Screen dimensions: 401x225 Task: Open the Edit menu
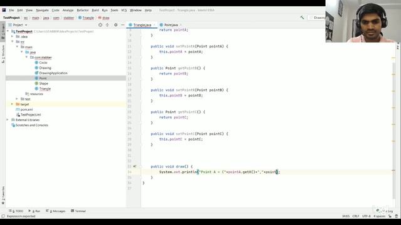point(20,10)
